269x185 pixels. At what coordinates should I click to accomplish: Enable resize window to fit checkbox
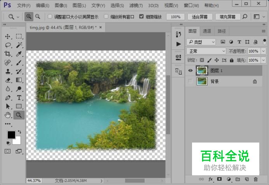point(50,16)
